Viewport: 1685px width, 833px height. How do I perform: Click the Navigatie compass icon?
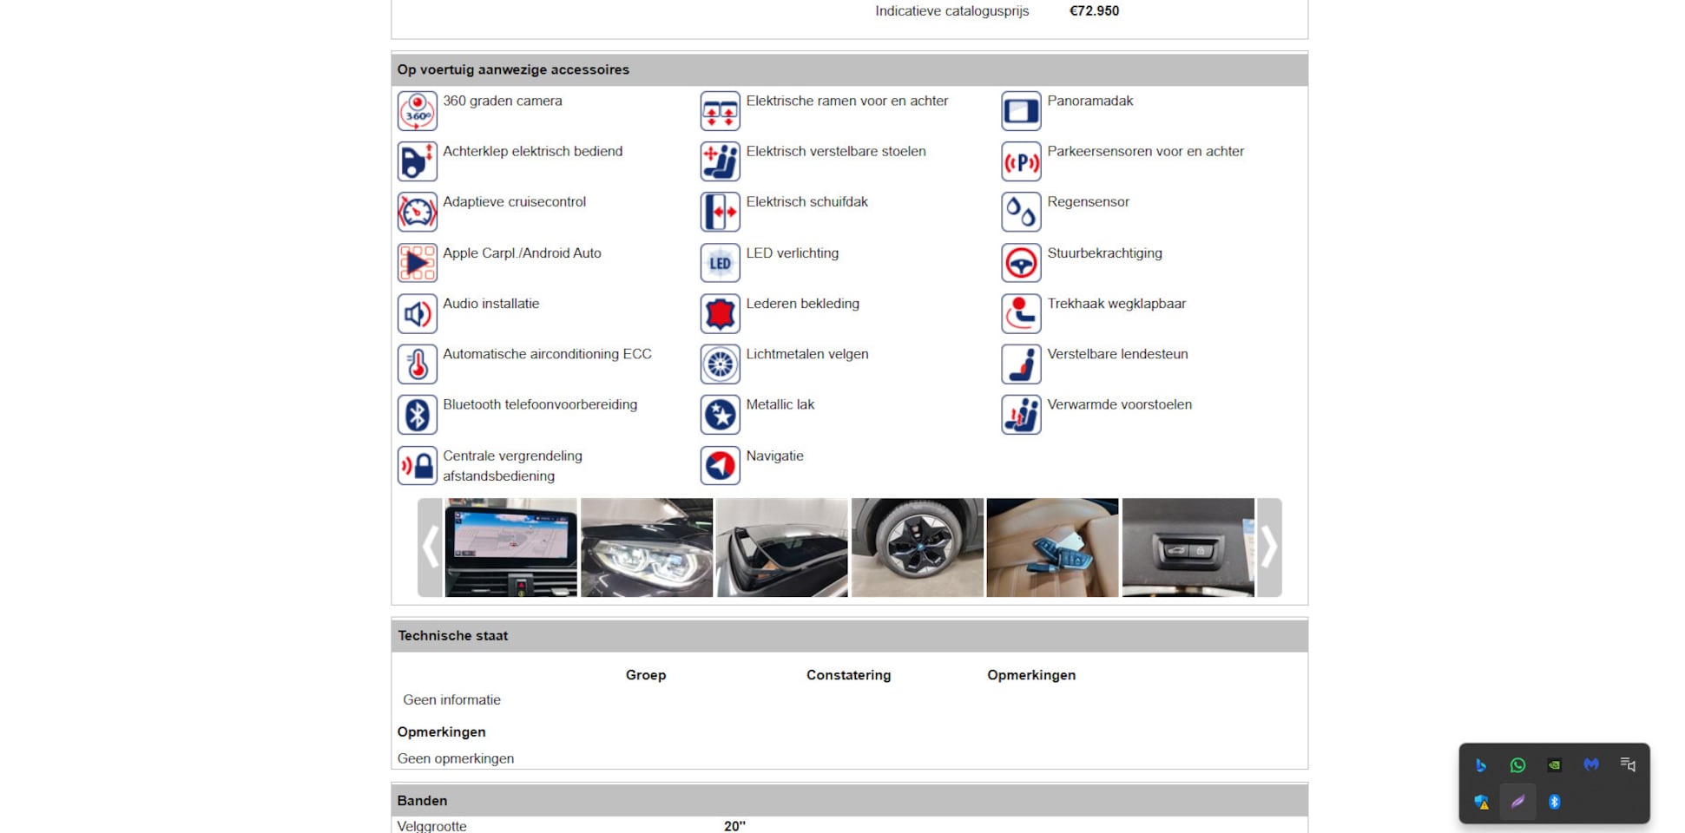pos(720,466)
